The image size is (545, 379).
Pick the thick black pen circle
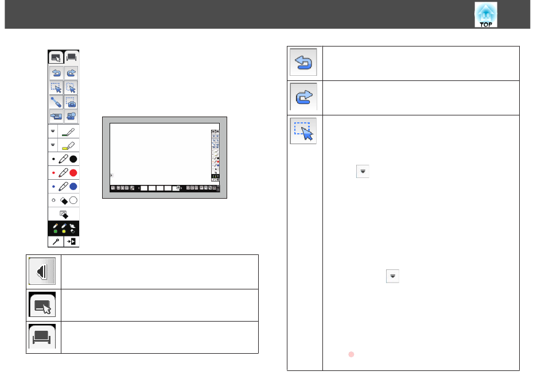[x=73, y=159]
